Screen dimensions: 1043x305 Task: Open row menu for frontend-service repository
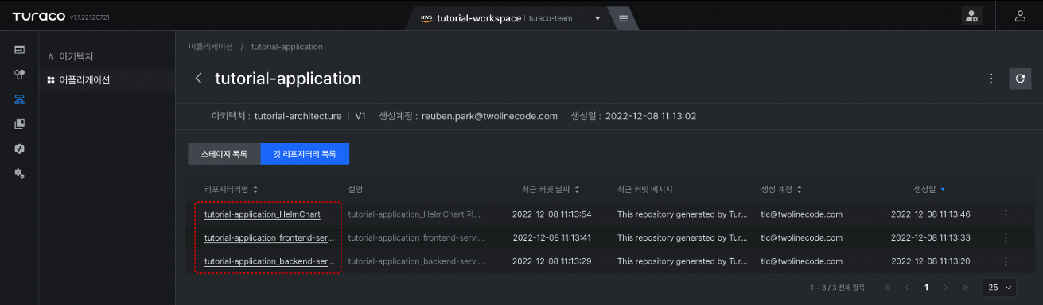click(1006, 237)
